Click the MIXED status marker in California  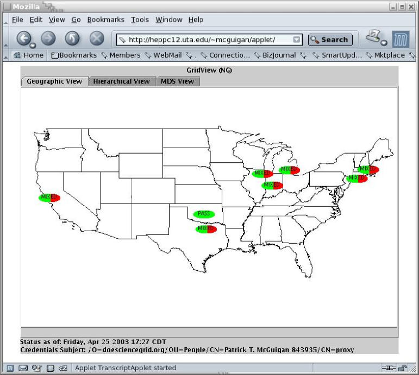pyautogui.click(x=49, y=198)
